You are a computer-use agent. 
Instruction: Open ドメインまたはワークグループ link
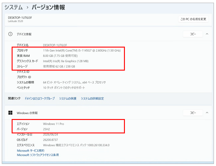(39, 98)
